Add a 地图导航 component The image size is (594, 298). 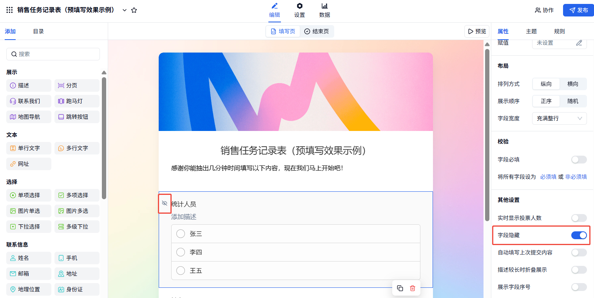point(29,117)
